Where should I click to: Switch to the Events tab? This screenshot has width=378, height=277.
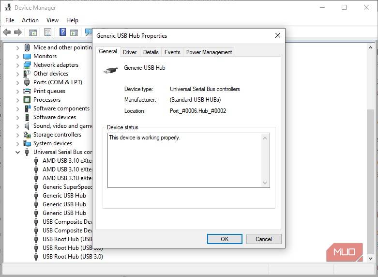(172, 52)
